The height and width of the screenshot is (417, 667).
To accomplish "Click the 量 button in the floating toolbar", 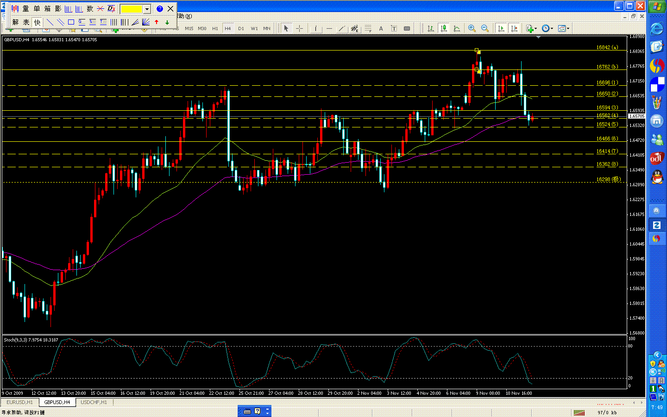I will (x=26, y=9).
